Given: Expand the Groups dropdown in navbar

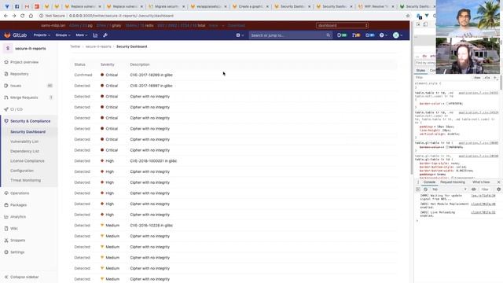Looking at the screenshot, I should click(63, 35).
